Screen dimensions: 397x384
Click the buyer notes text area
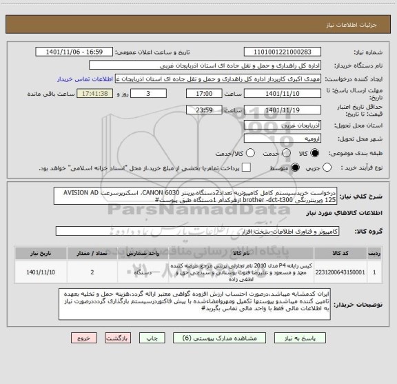point(194,304)
